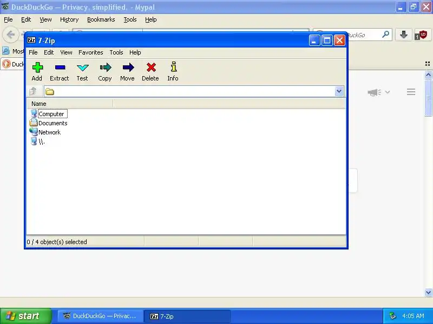Select the \\. device entry
Viewport: 433px width, 324px height.
(37, 141)
